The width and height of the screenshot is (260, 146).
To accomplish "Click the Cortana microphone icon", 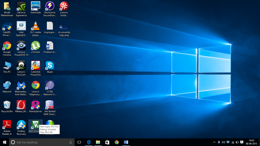I will tap(71, 142).
